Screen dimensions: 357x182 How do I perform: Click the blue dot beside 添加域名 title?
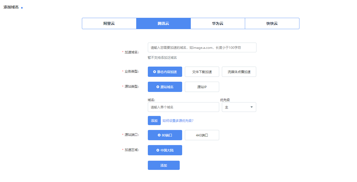(22, 8)
